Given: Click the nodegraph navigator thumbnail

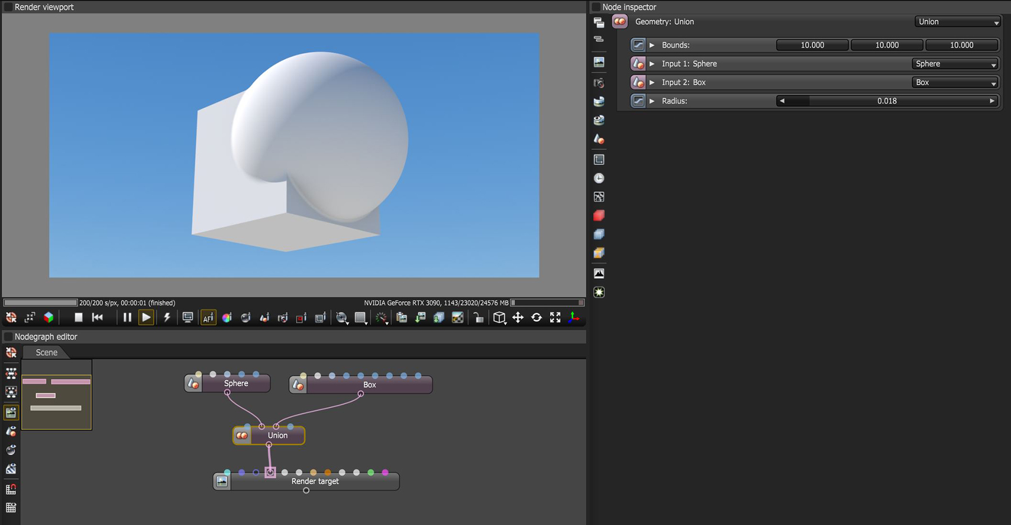Looking at the screenshot, I should (x=56, y=395).
